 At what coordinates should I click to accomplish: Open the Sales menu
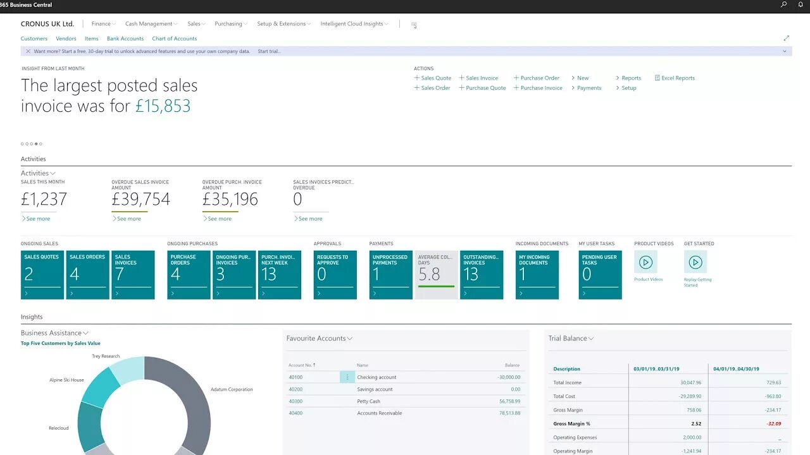196,24
